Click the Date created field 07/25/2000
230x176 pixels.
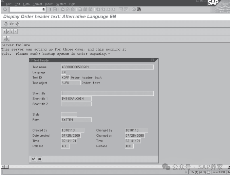point(71,136)
